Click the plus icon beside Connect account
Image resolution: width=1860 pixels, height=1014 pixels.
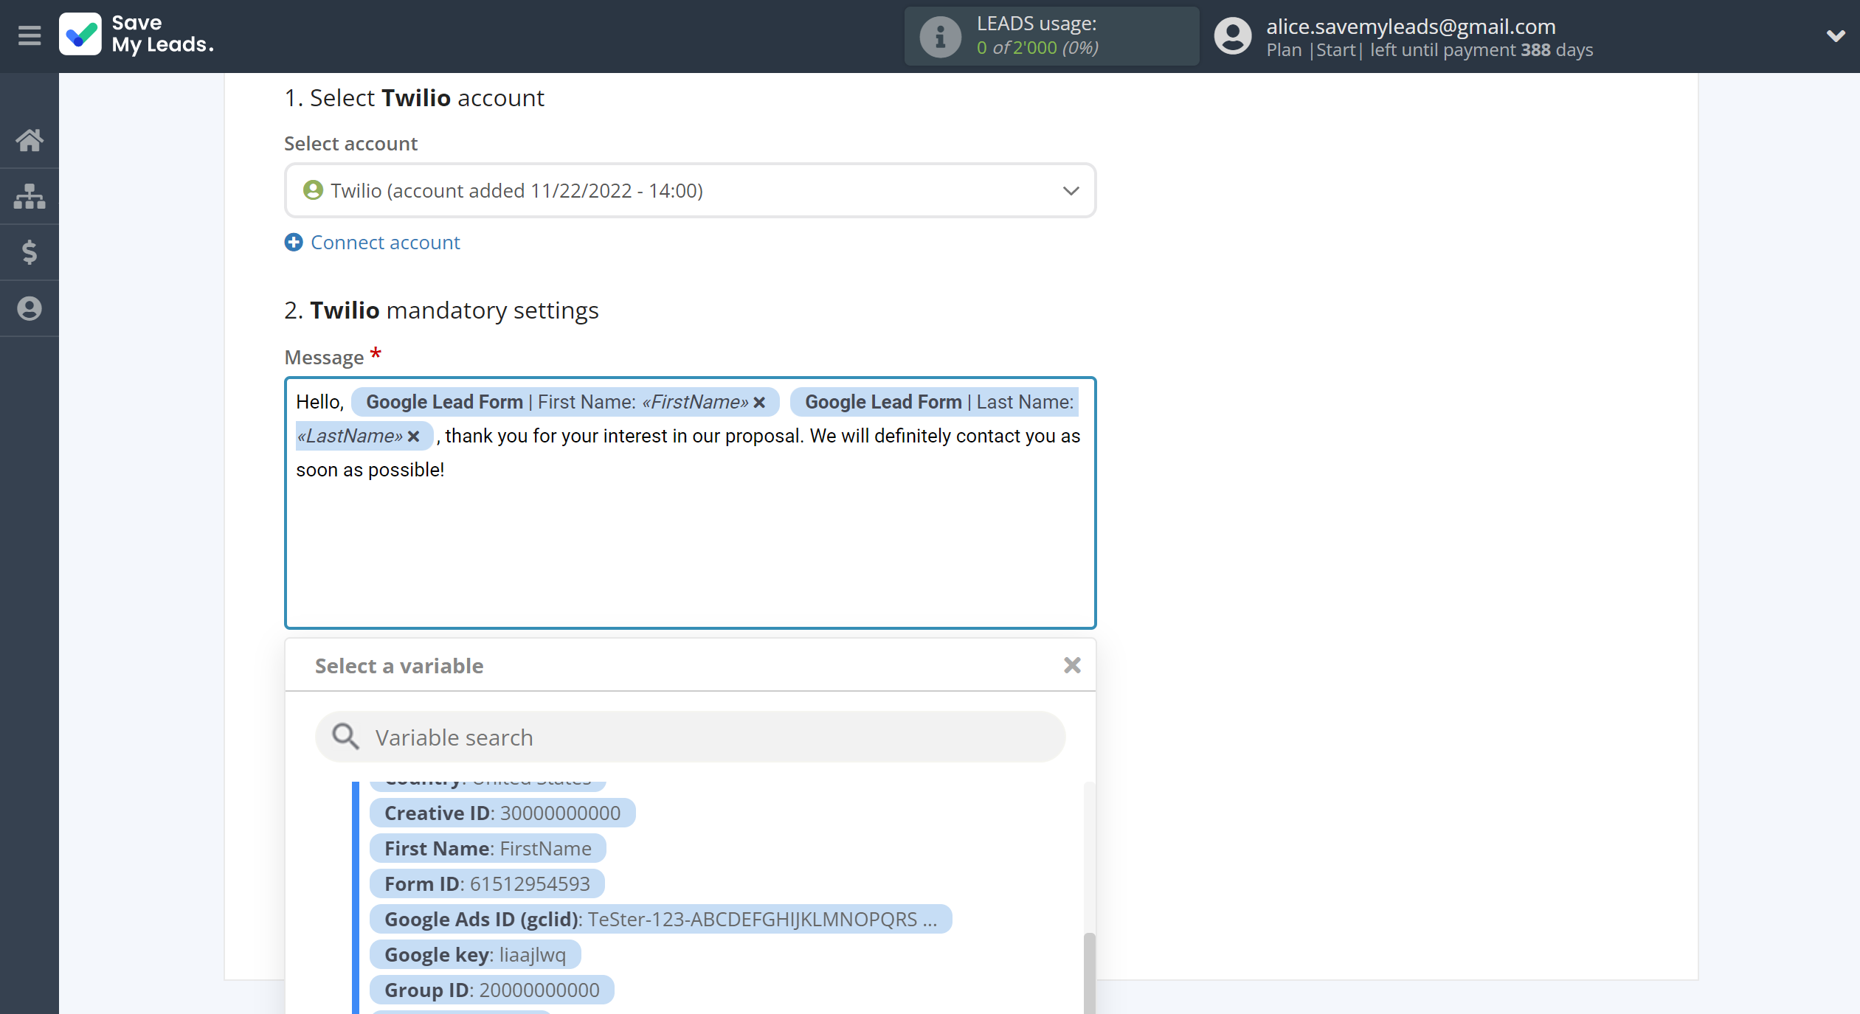click(x=294, y=242)
